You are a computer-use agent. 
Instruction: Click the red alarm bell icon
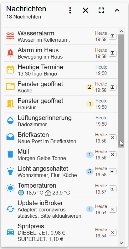(10, 53)
